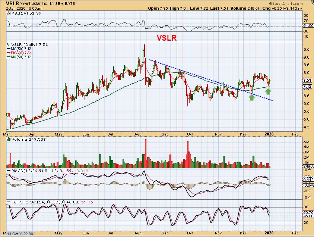Click Jun on the price chart axis
The width and height of the screenshot is (314, 237).
pyautogui.click(x=86, y=134)
